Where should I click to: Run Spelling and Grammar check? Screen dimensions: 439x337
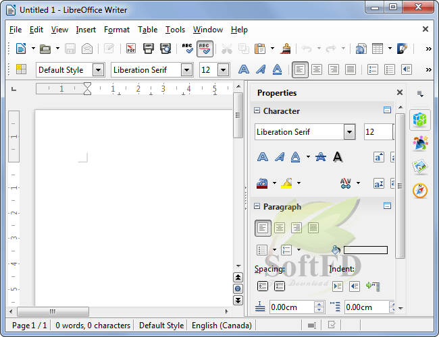(187, 49)
